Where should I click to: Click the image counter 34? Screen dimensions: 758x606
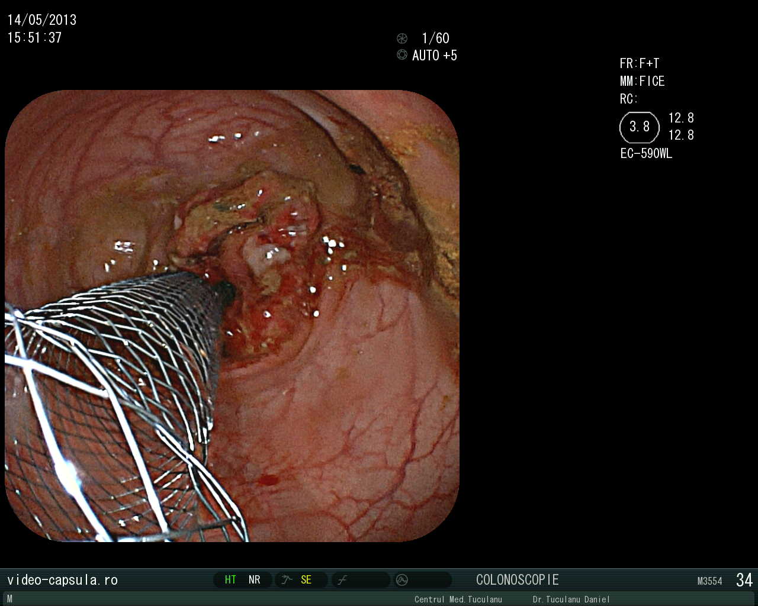(744, 580)
